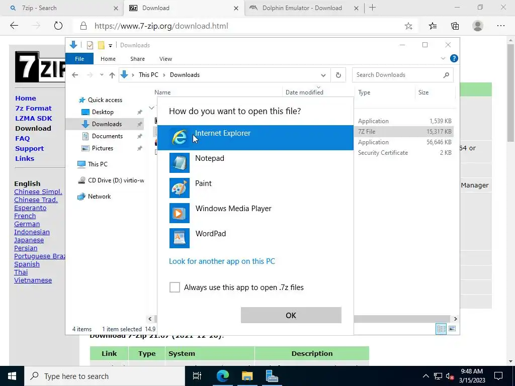Reload the 7-zip download page

pos(58,26)
